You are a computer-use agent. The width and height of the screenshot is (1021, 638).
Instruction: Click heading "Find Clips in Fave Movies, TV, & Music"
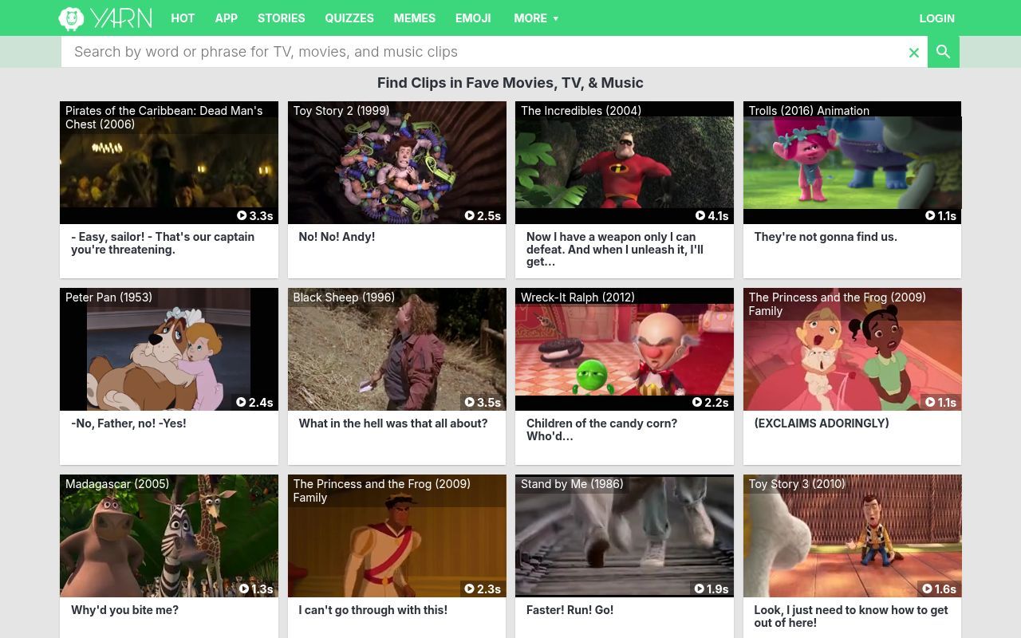(x=510, y=83)
